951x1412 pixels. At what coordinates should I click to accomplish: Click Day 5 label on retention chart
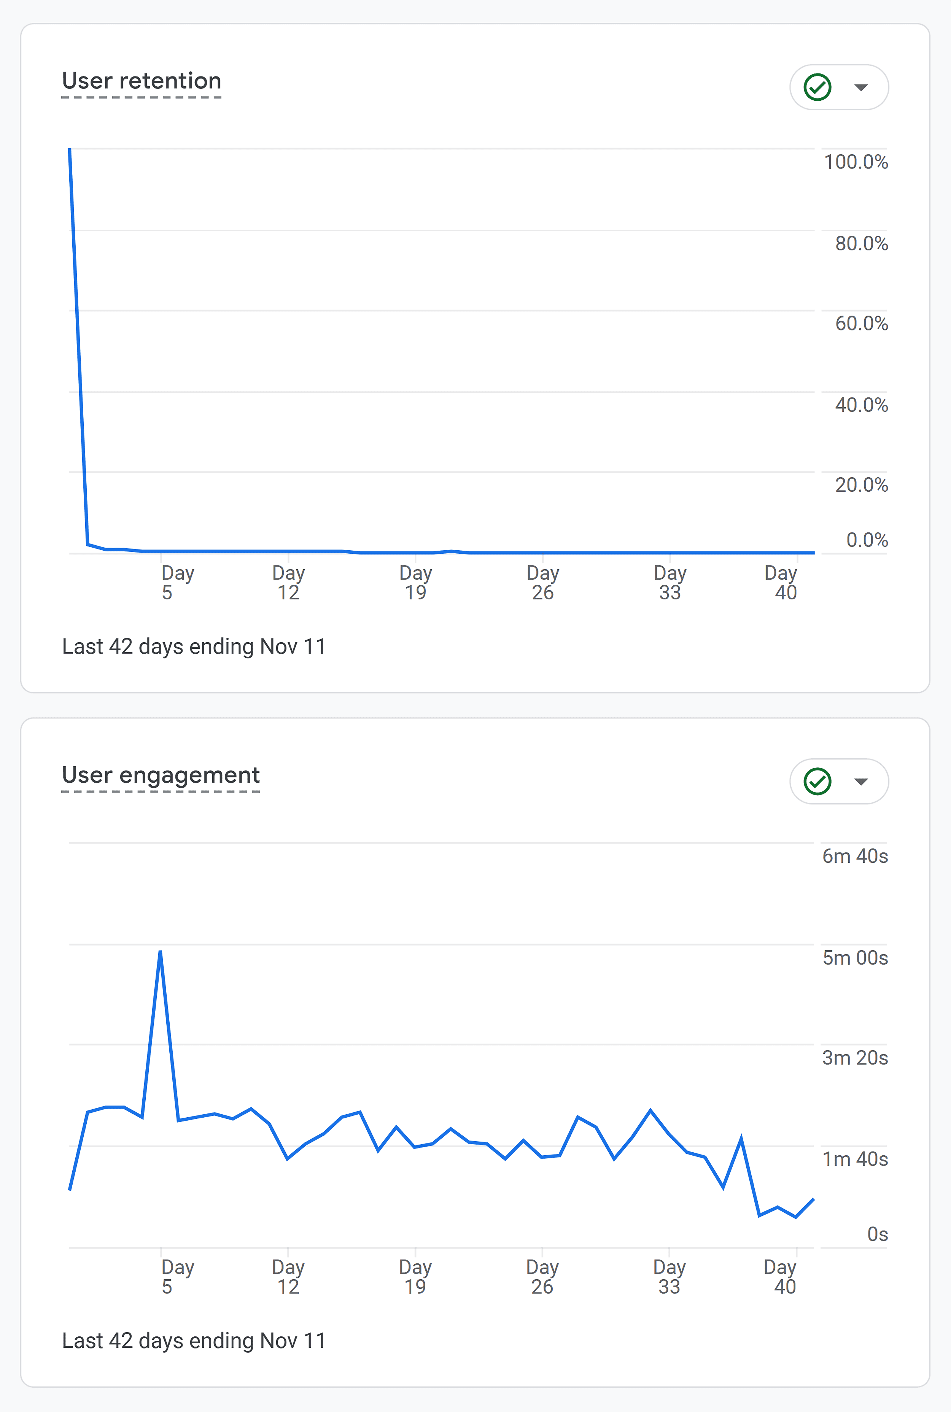point(178,582)
